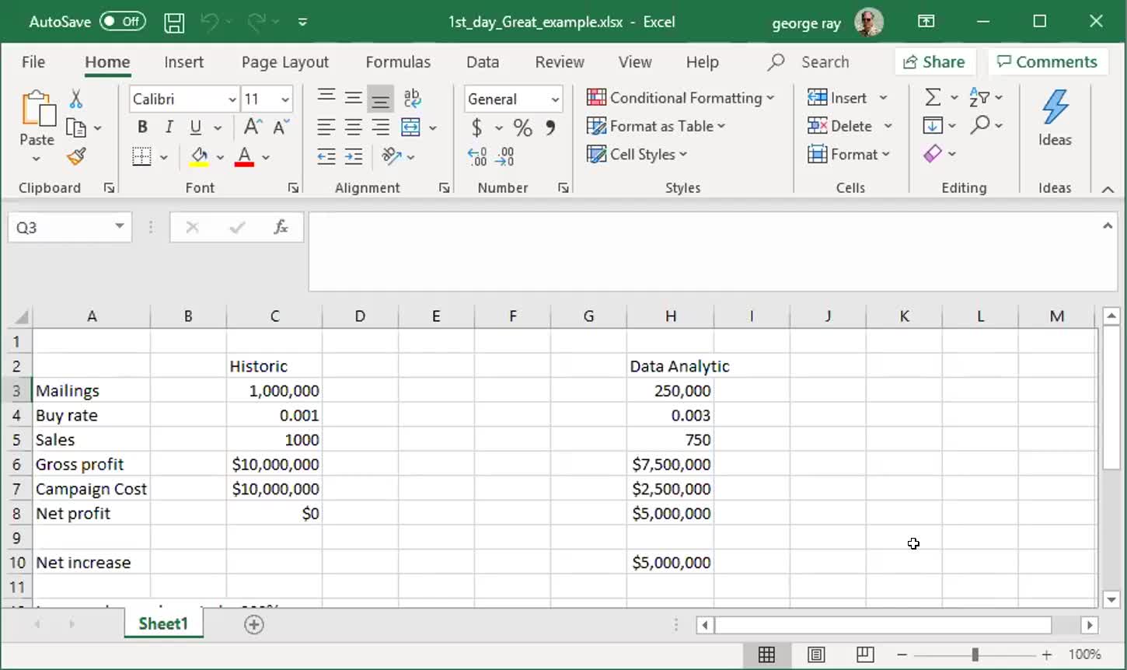This screenshot has width=1127, height=670.
Task: Switch to the Page Layout tab
Action: [x=285, y=62]
